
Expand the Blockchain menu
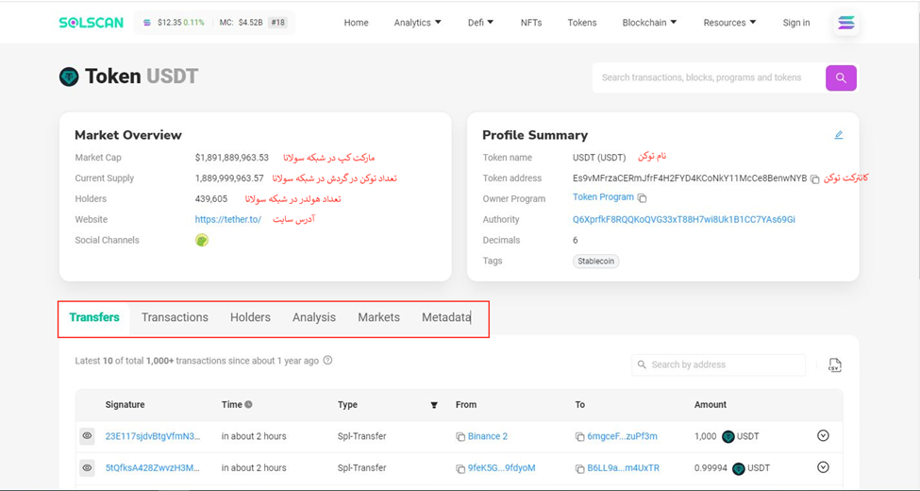(649, 23)
